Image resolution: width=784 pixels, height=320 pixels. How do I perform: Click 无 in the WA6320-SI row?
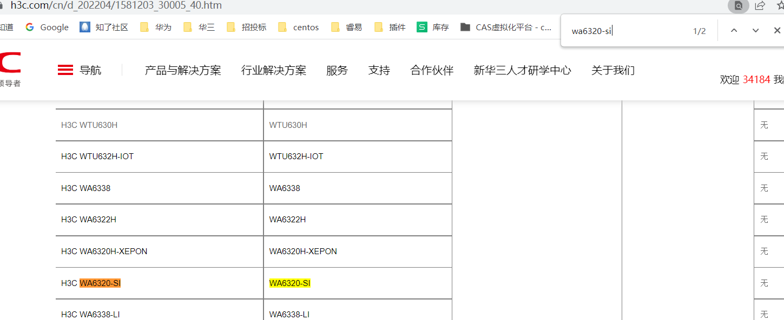764,283
